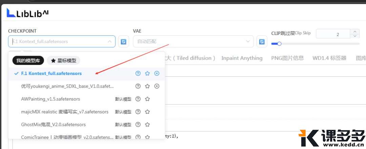366x149 pixels.
Task: Select F.1 Kontext_full.safetensors checkpoint
Action: coord(86,73)
